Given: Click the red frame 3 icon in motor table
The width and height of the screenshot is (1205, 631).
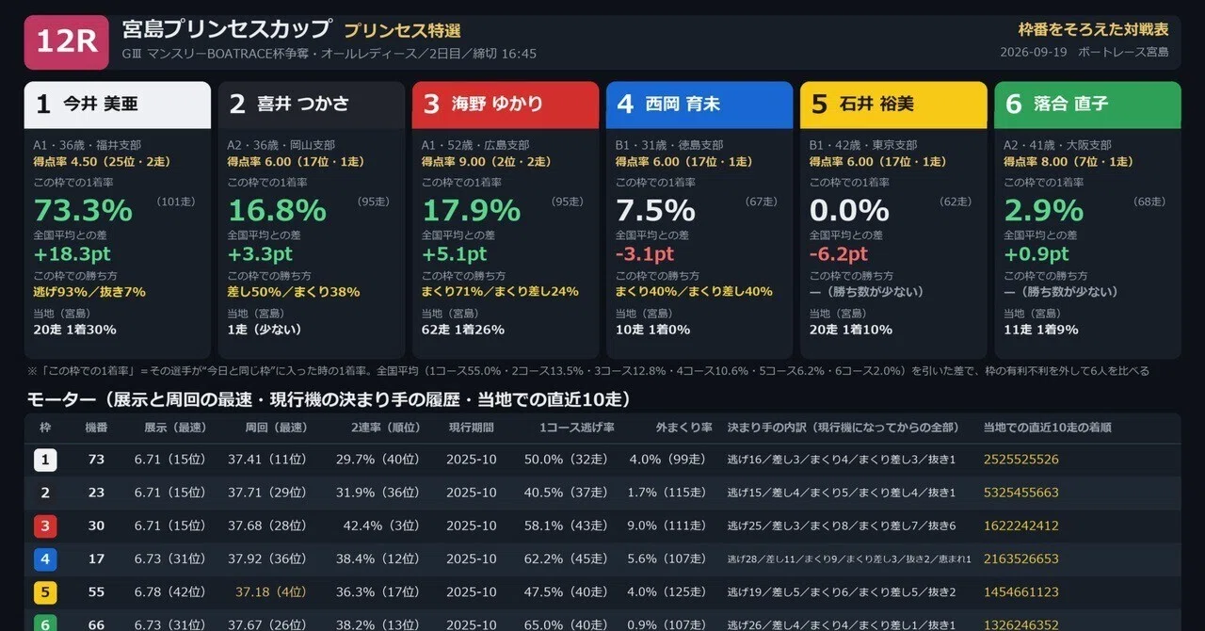Looking at the screenshot, I should tap(45, 526).
